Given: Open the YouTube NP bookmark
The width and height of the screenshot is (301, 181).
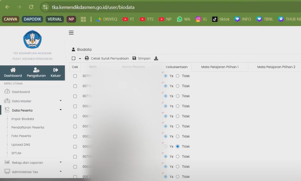Looking at the screenshot, I should tap(165, 19).
